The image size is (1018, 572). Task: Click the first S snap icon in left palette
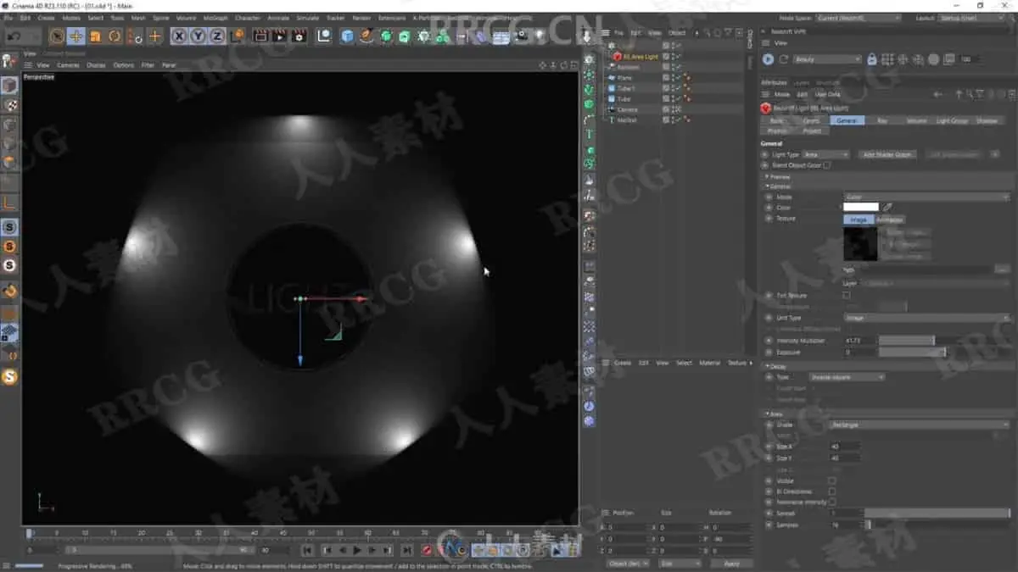click(x=9, y=227)
